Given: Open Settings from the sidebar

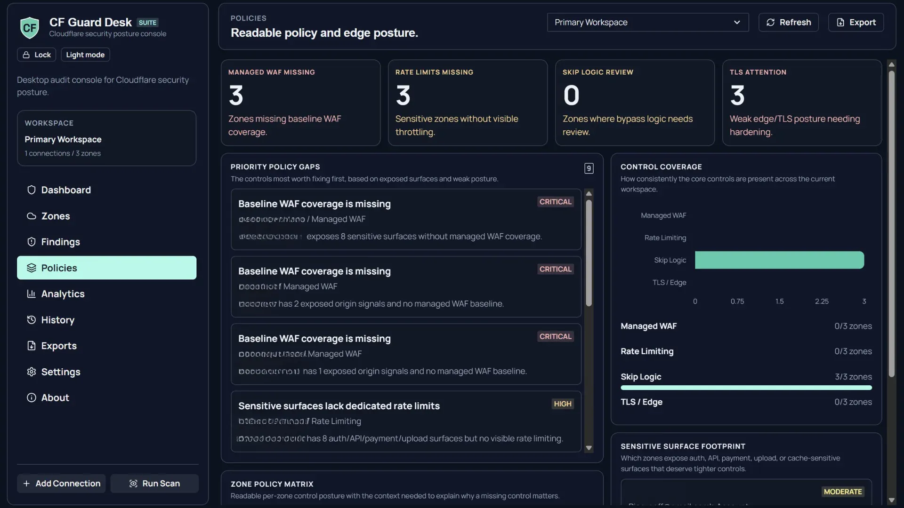Looking at the screenshot, I should point(107,372).
